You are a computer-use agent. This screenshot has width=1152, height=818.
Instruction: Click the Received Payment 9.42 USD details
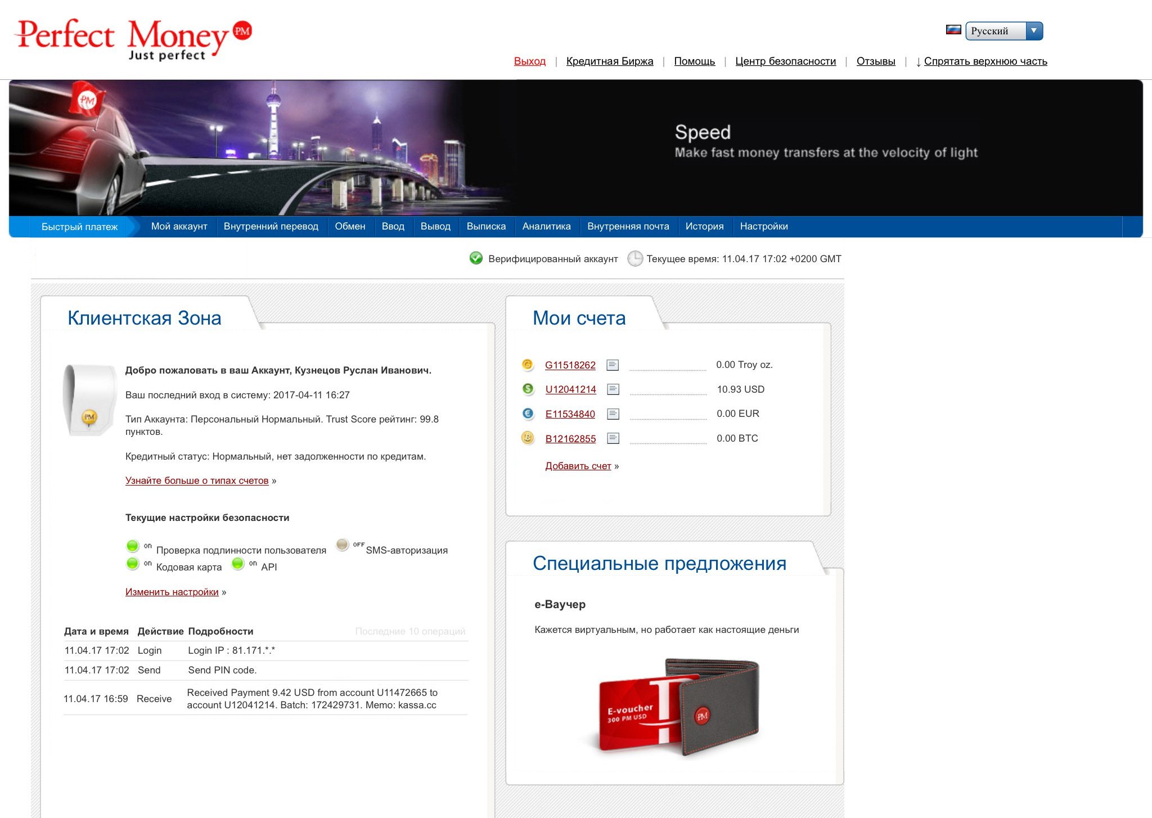(x=312, y=699)
